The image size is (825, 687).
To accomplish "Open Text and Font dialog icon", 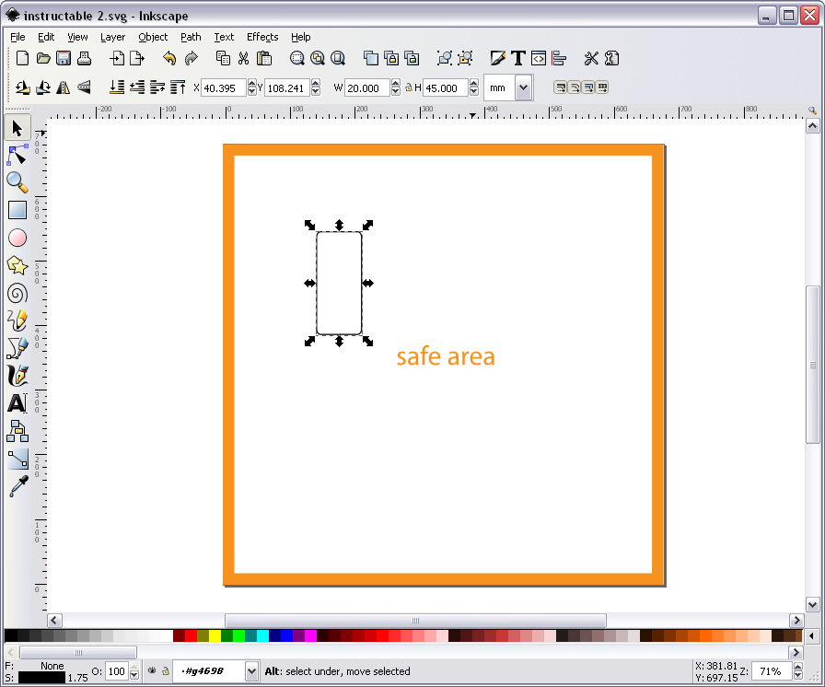I will pyautogui.click(x=518, y=58).
